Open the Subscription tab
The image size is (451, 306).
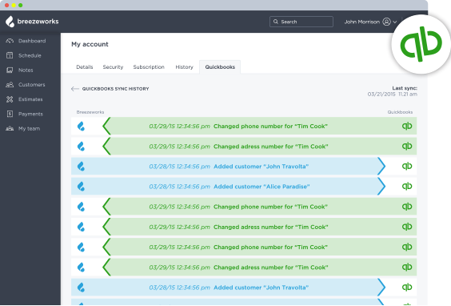(149, 66)
